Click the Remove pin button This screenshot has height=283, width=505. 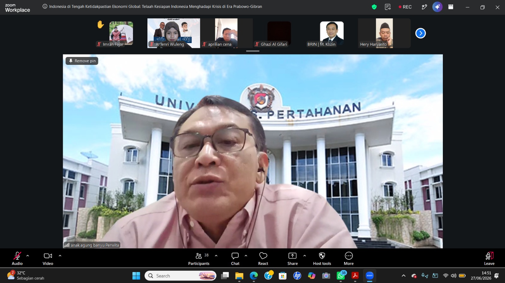pos(82,61)
